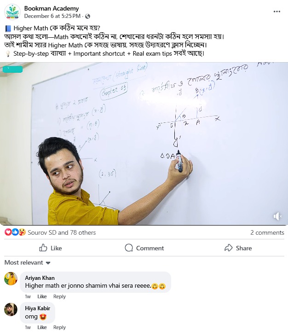Open the Bookman Academy page name link
Viewport: 288px width, 336px height.
(52, 8)
